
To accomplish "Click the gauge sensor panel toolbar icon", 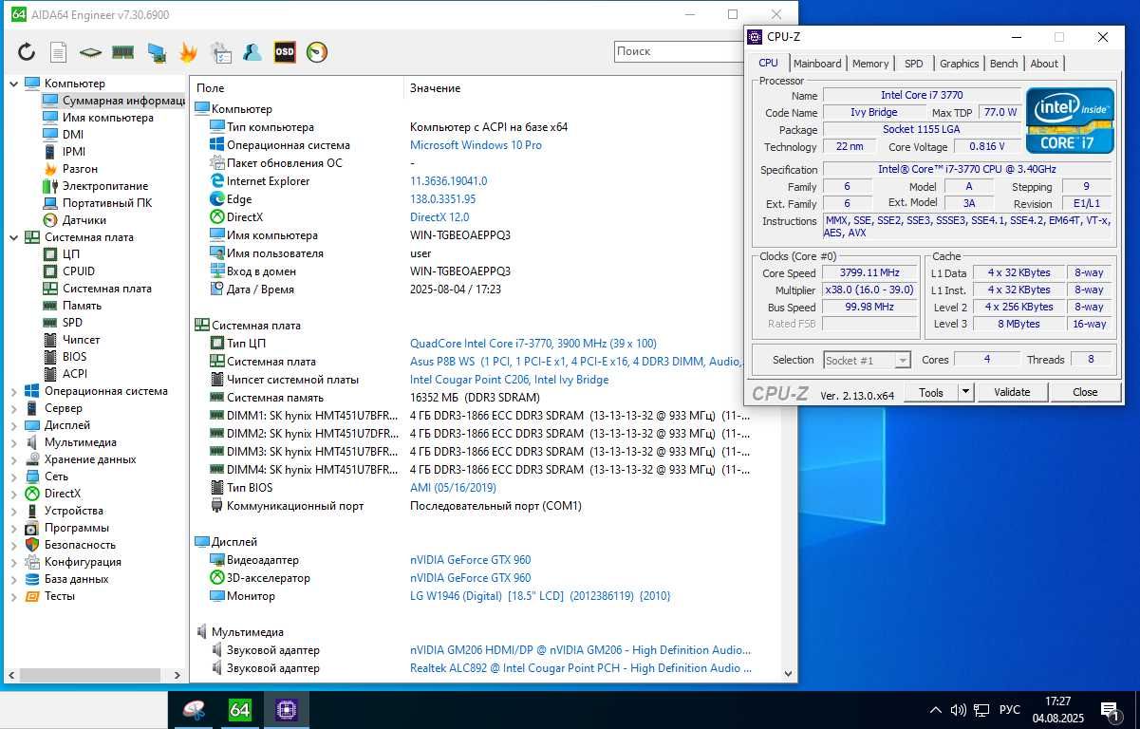I will pos(317,52).
